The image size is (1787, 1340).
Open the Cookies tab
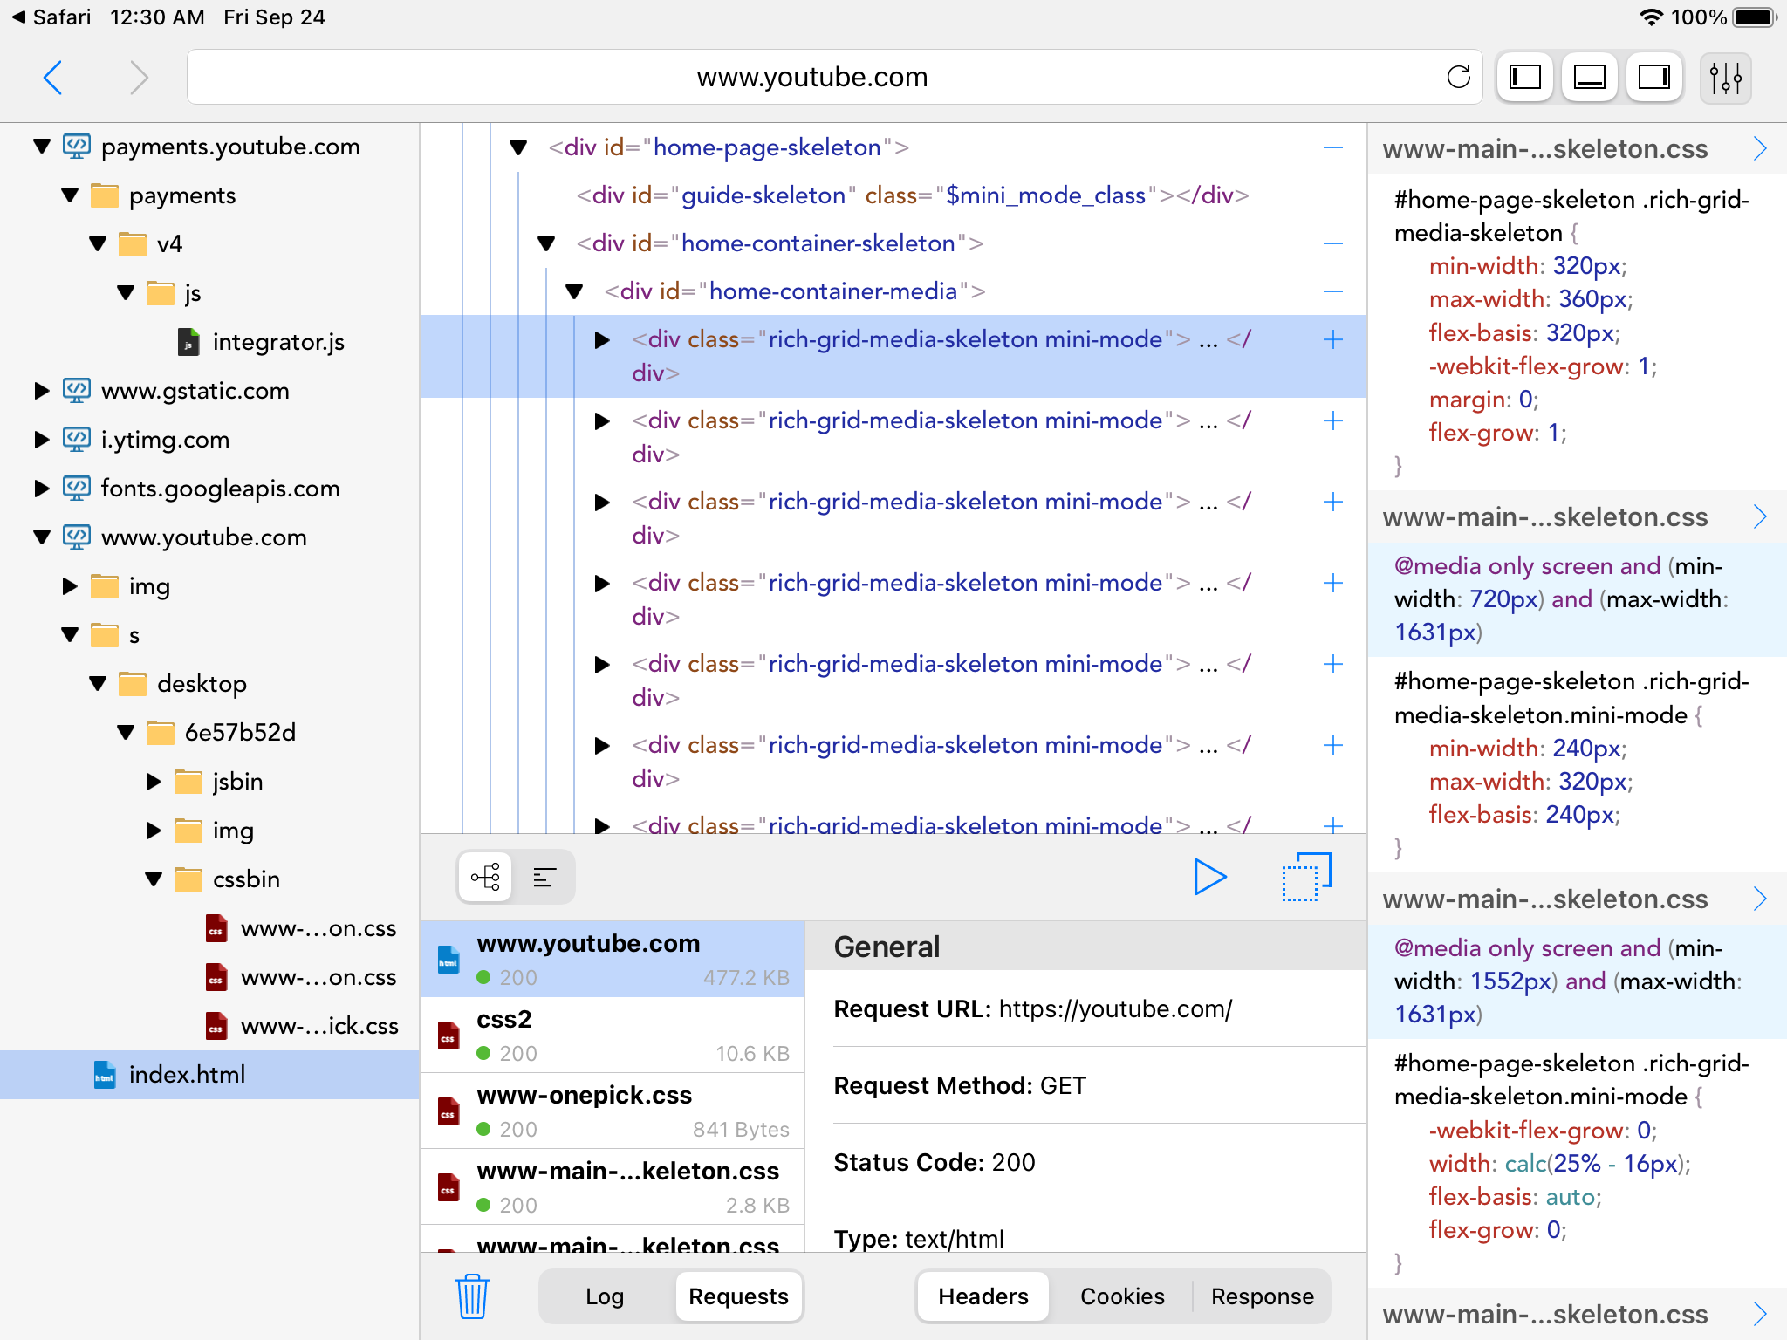point(1122,1296)
